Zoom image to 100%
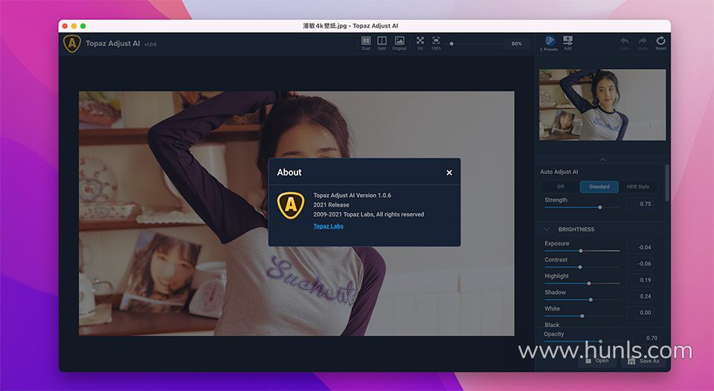714x391 pixels. coord(437,43)
